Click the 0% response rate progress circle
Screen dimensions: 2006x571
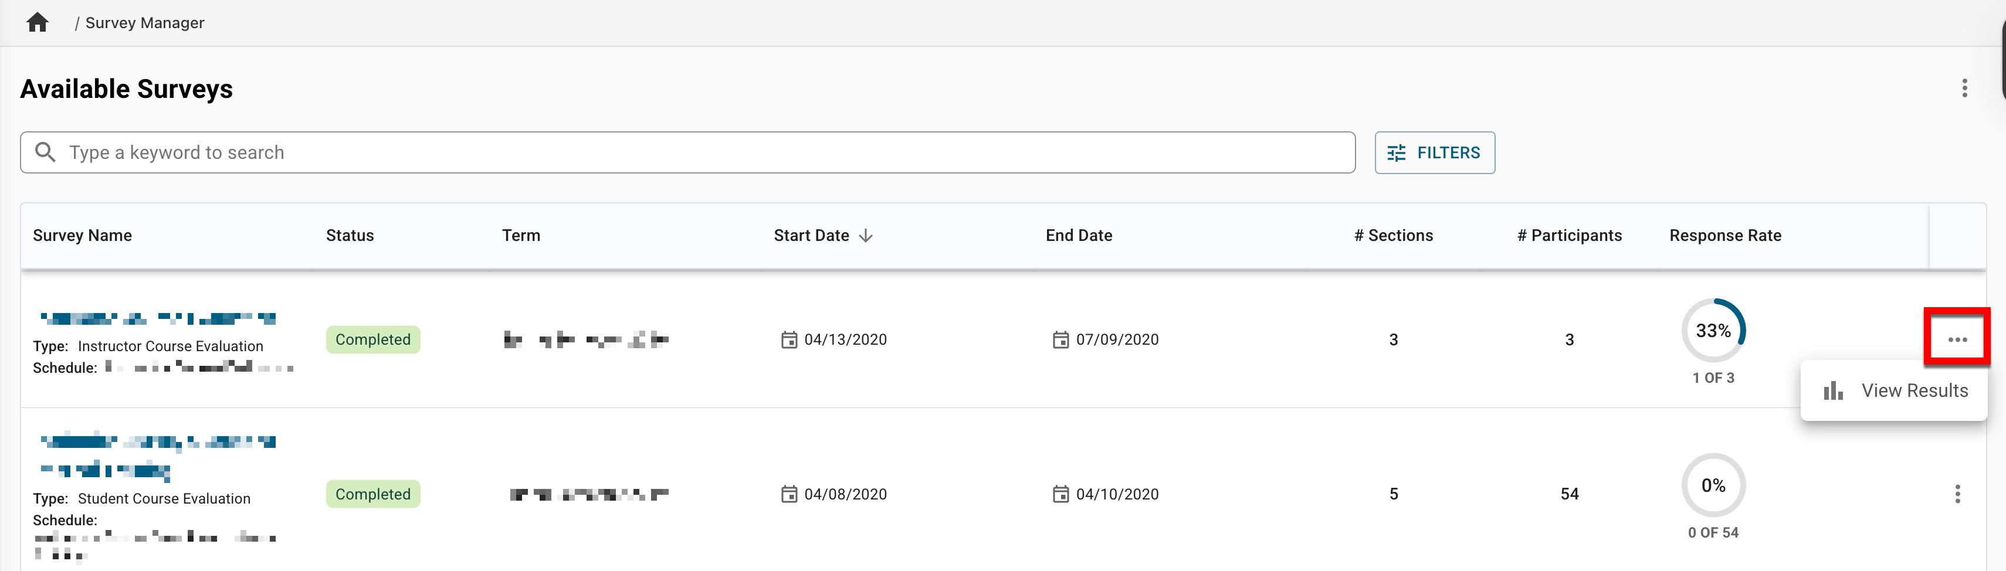[x=1713, y=485]
